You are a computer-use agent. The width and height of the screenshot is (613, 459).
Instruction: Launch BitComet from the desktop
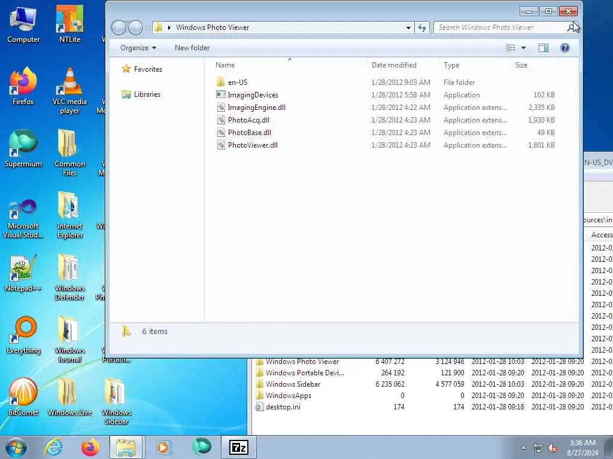click(x=23, y=397)
